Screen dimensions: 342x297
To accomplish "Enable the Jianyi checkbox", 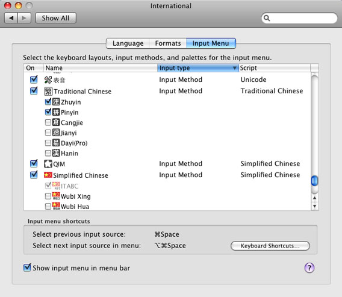I will pyautogui.click(x=48, y=133).
